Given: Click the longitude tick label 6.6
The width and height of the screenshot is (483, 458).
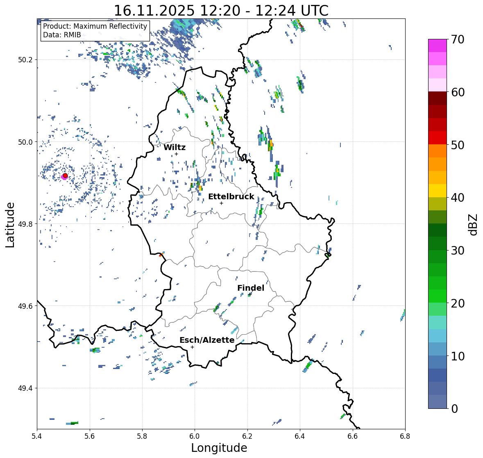Looking at the screenshot, I should [353, 436].
